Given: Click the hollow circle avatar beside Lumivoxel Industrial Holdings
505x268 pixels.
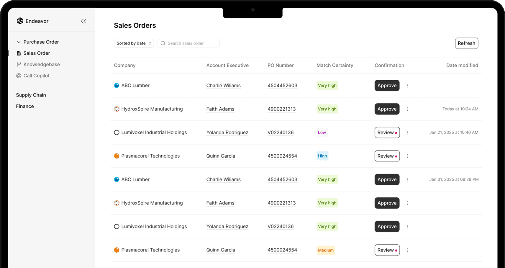Looking at the screenshot, I should [117, 132].
